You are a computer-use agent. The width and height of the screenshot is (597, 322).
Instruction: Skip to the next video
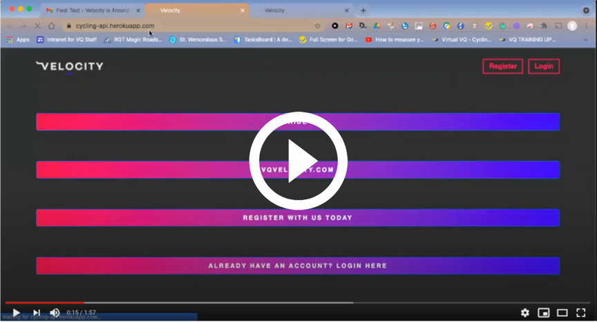37,313
